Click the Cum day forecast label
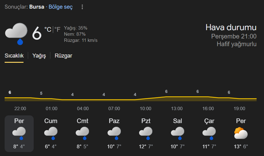The height and width of the screenshot is (156, 264). [51, 121]
